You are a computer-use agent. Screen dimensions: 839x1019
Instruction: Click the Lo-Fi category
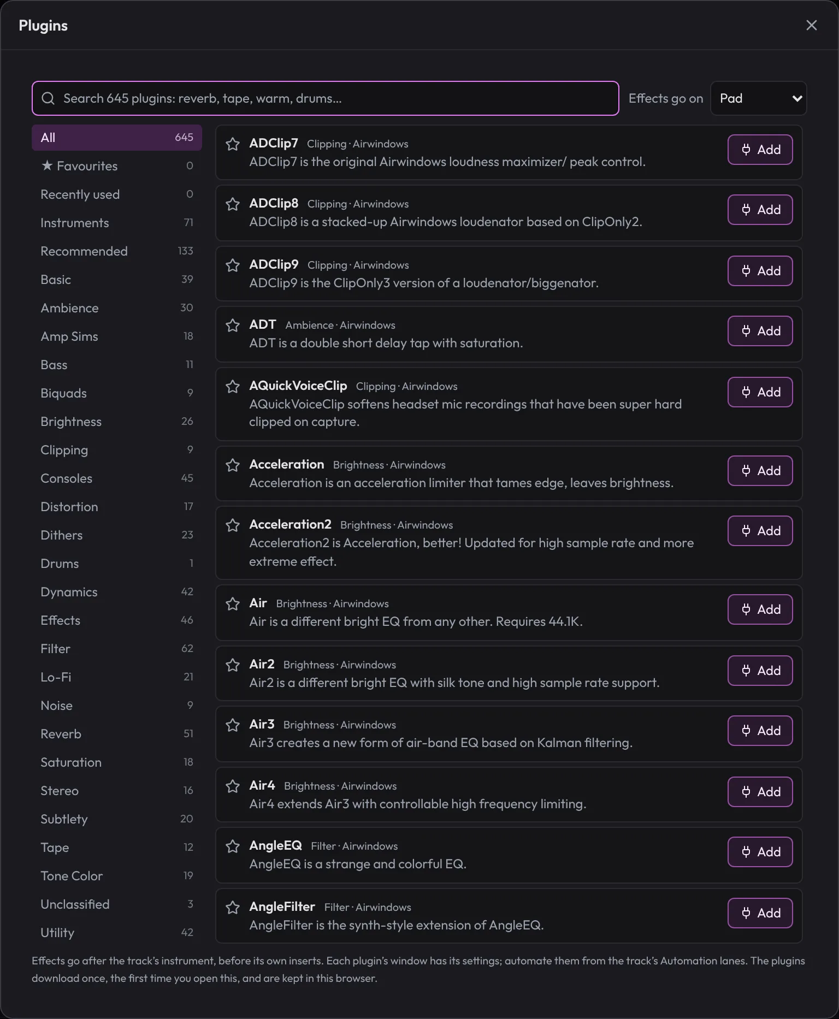tap(117, 677)
